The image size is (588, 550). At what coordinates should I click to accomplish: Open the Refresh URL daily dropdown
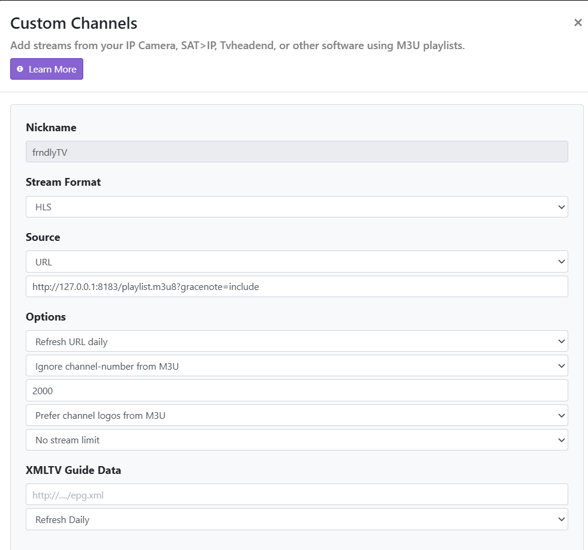(296, 342)
